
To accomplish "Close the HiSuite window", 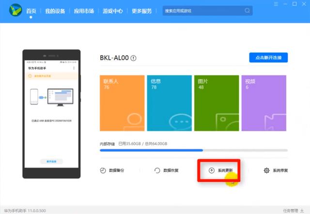I will pos(304,4).
